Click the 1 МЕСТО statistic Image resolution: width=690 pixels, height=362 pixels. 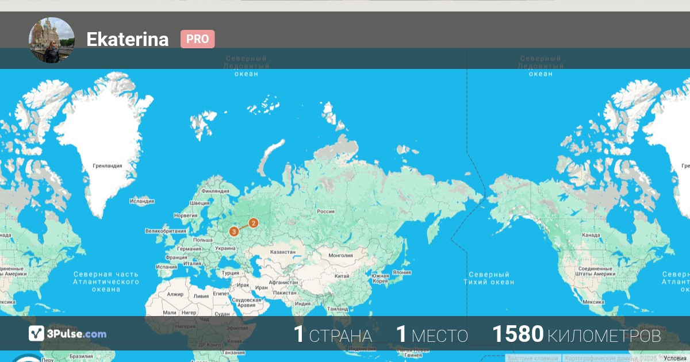[432, 335]
